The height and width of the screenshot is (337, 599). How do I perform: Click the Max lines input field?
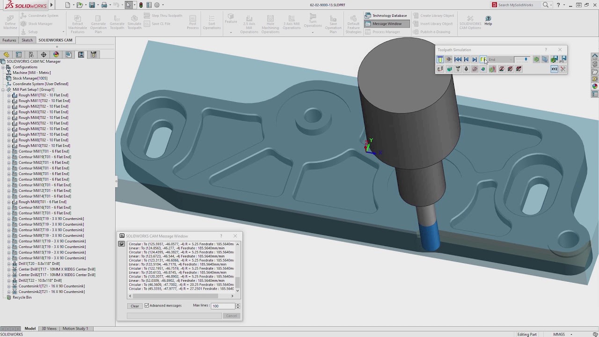coord(224,306)
